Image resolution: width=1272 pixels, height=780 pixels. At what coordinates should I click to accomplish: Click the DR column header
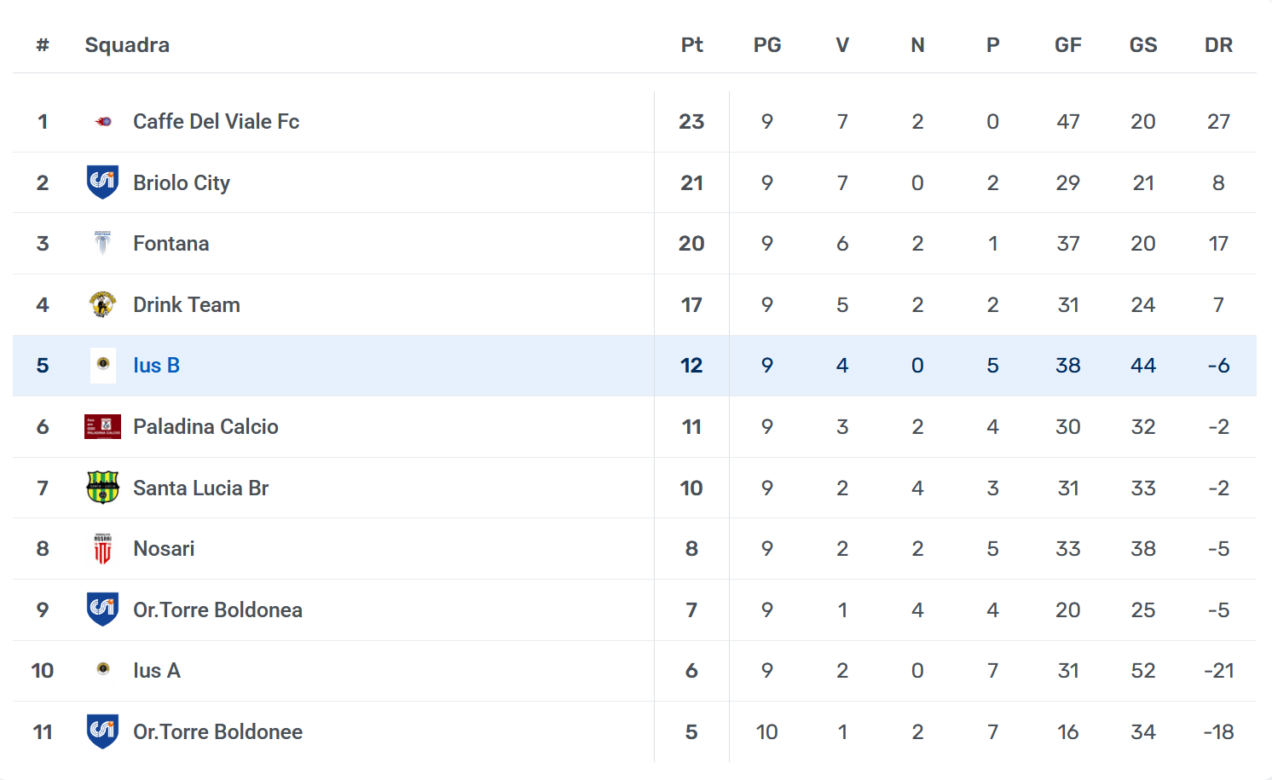tap(1218, 45)
